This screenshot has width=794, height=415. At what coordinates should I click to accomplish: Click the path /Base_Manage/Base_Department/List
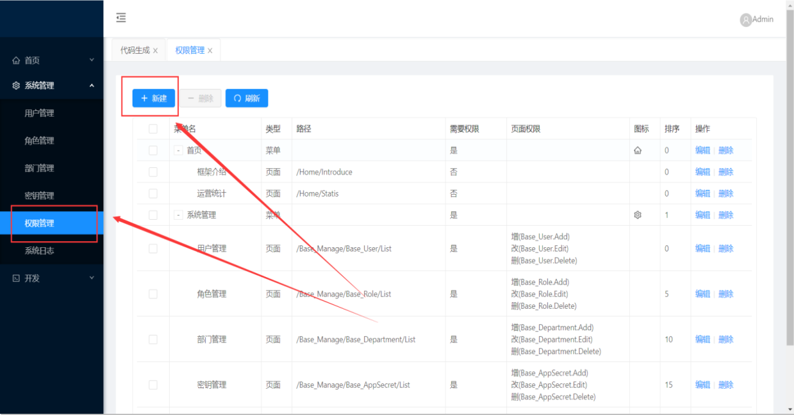coord(356,339)
